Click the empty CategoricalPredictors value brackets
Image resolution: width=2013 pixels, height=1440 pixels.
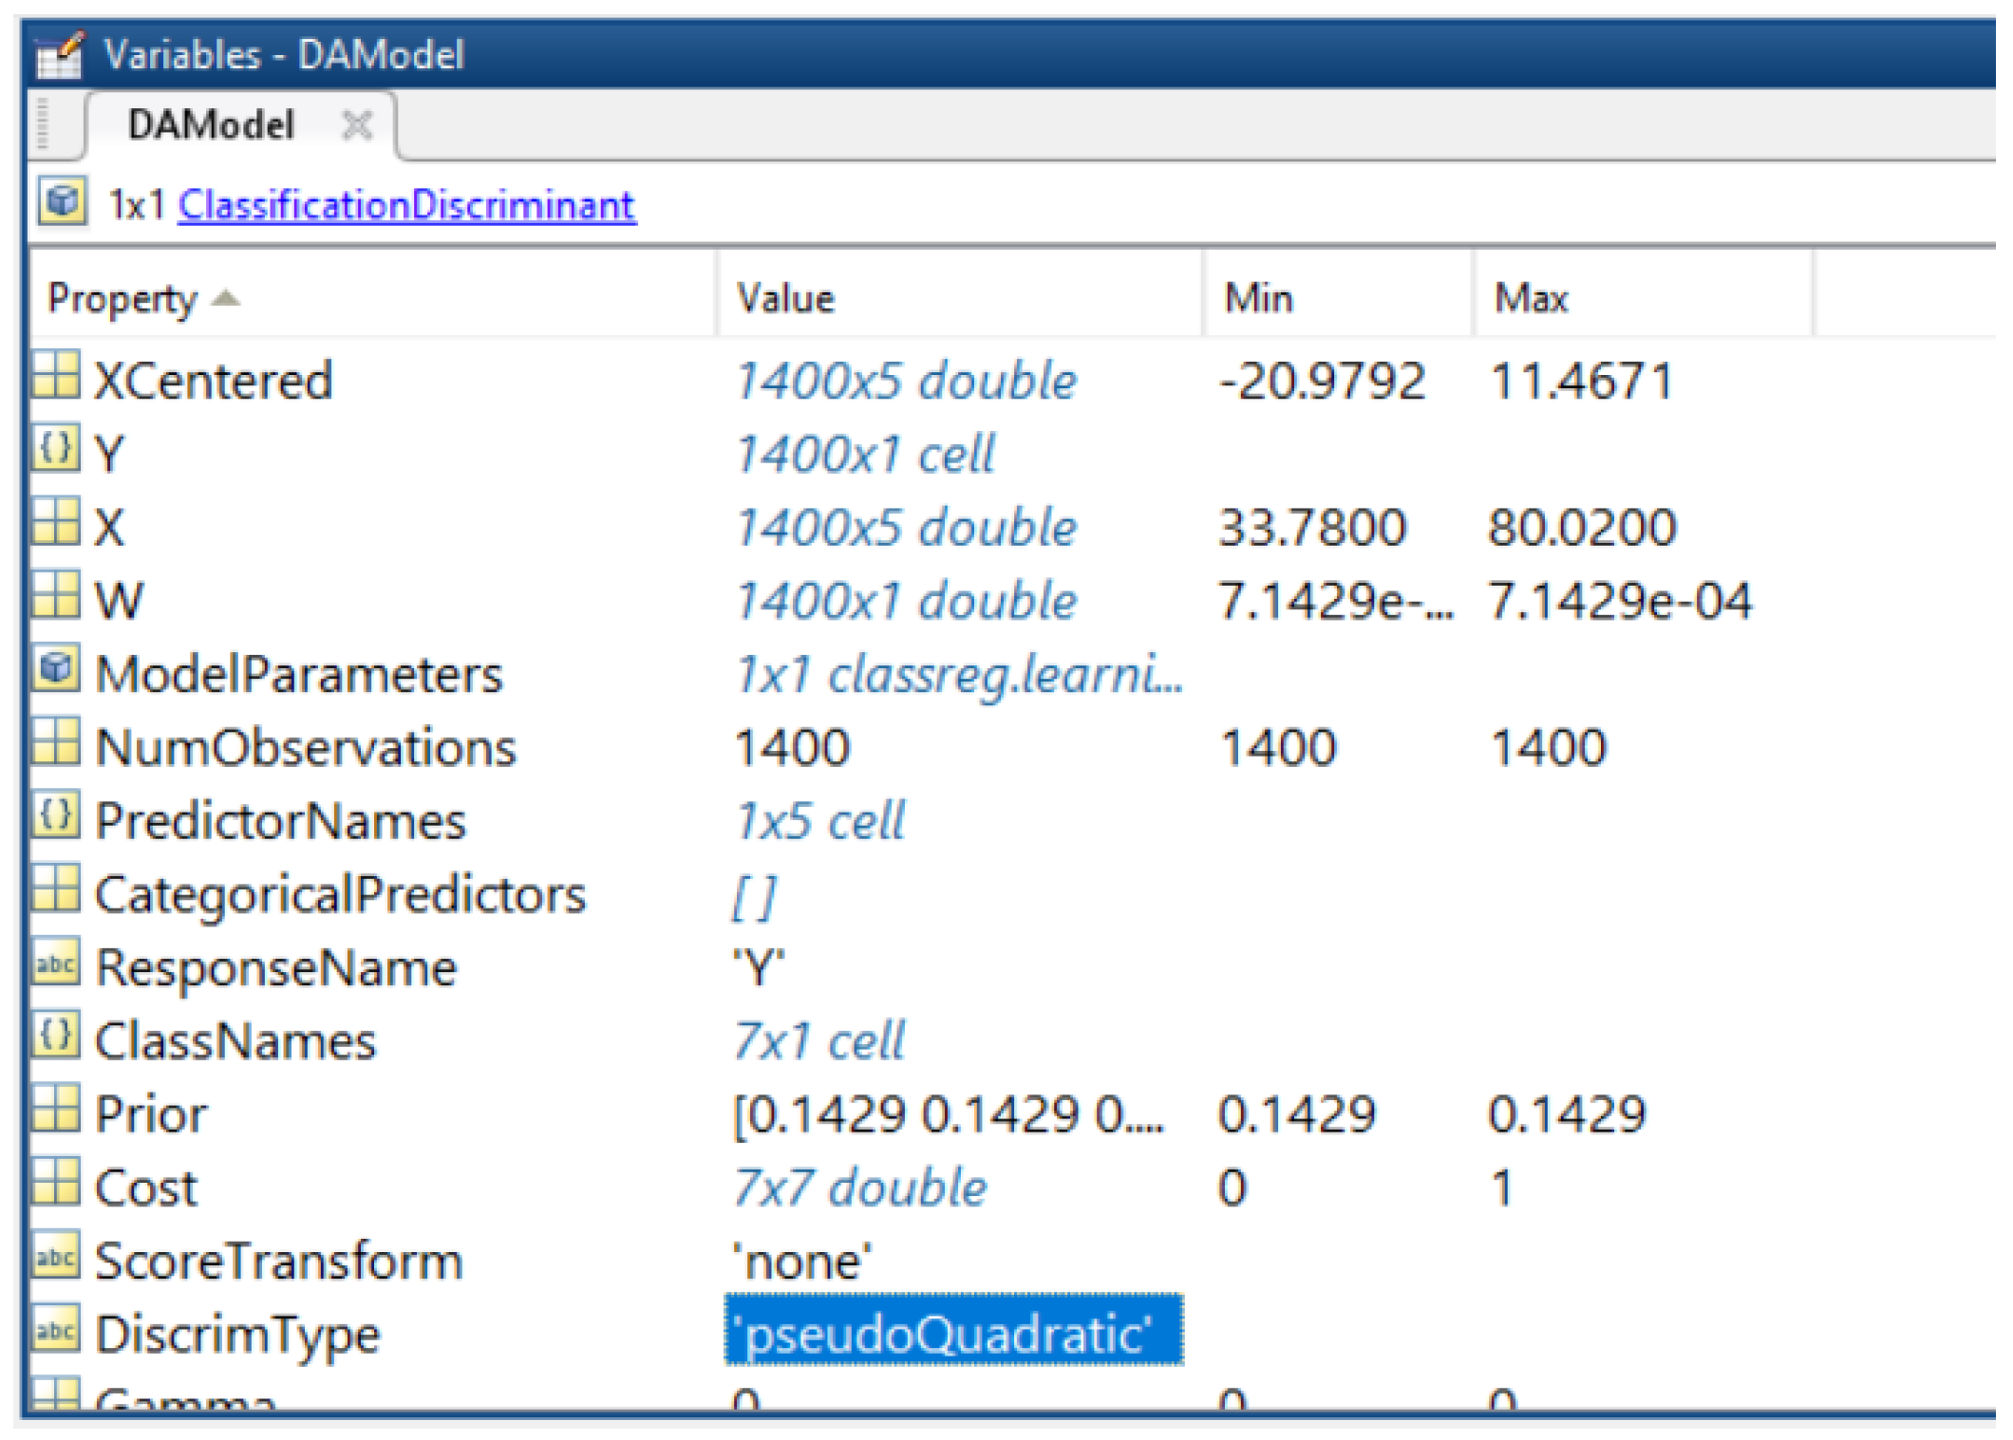(755, 895)
